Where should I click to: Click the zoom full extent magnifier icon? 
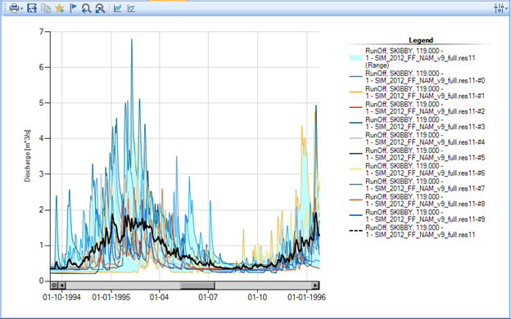coord(100,8)
